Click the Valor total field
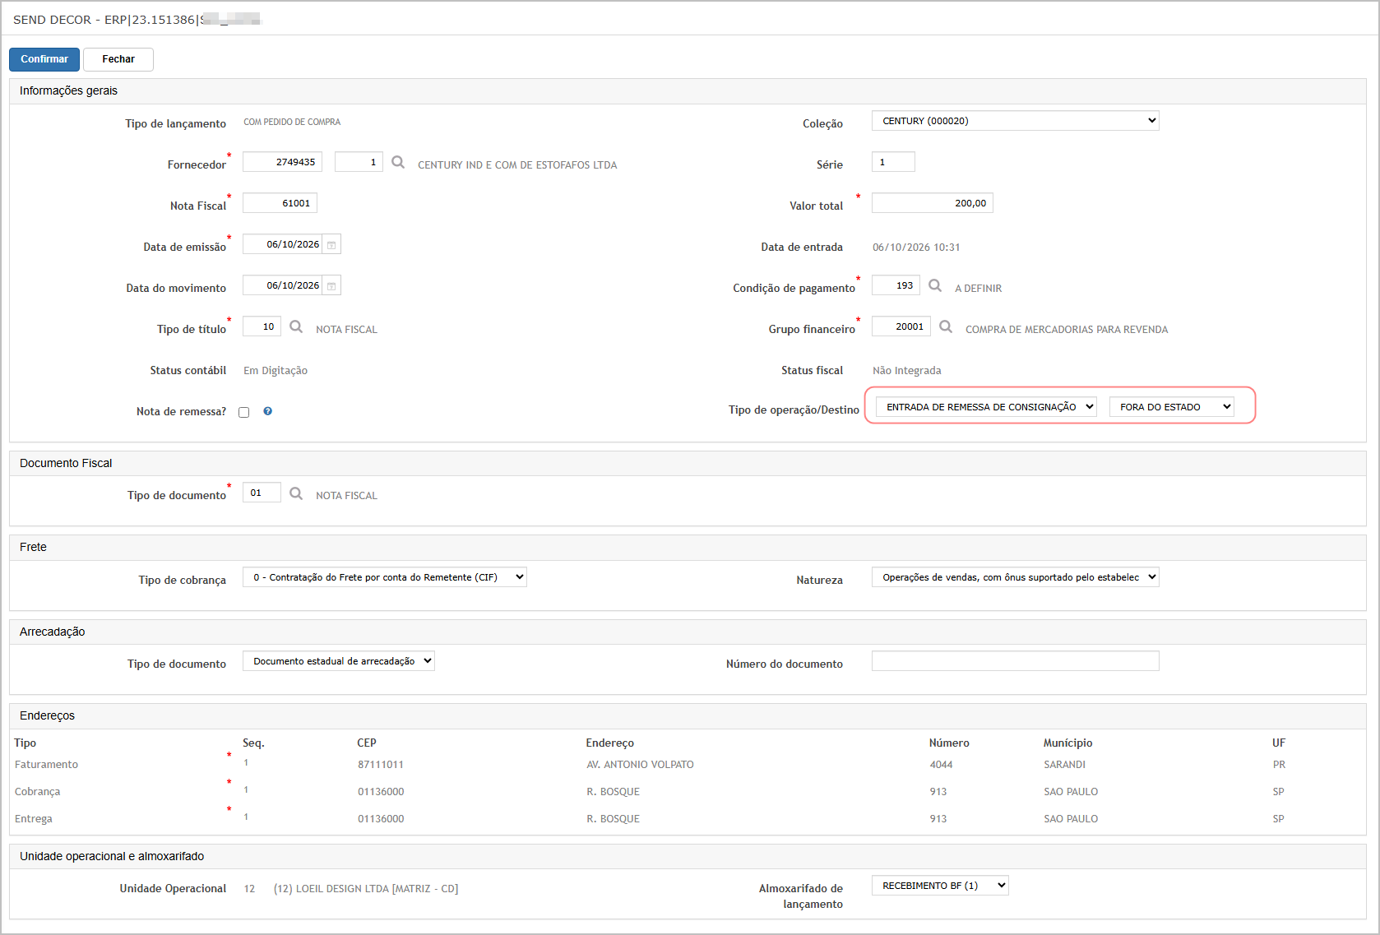This screenshot has width=1380, height=935. coord(933,203)
